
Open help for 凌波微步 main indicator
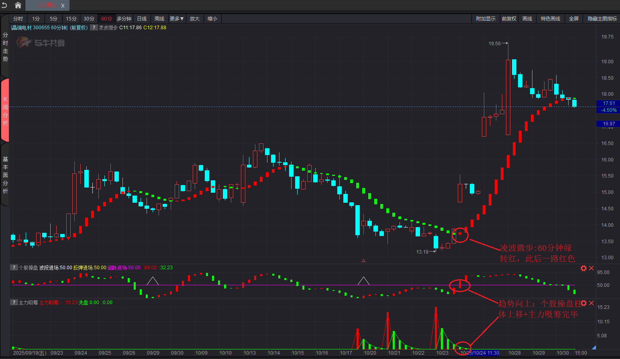[94, 28]
